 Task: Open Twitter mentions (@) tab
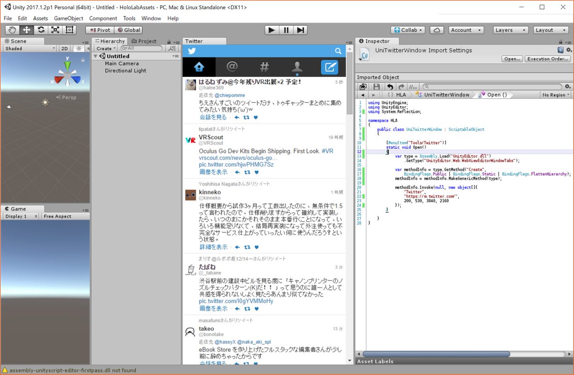232,67
